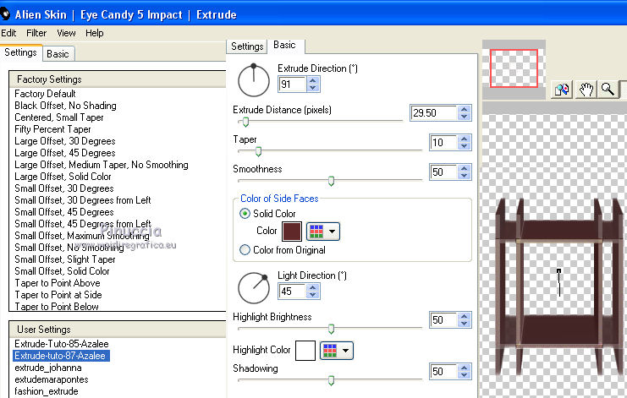
Task: Select Centered, Small Taper preset
Action: (x=58, y=117)
